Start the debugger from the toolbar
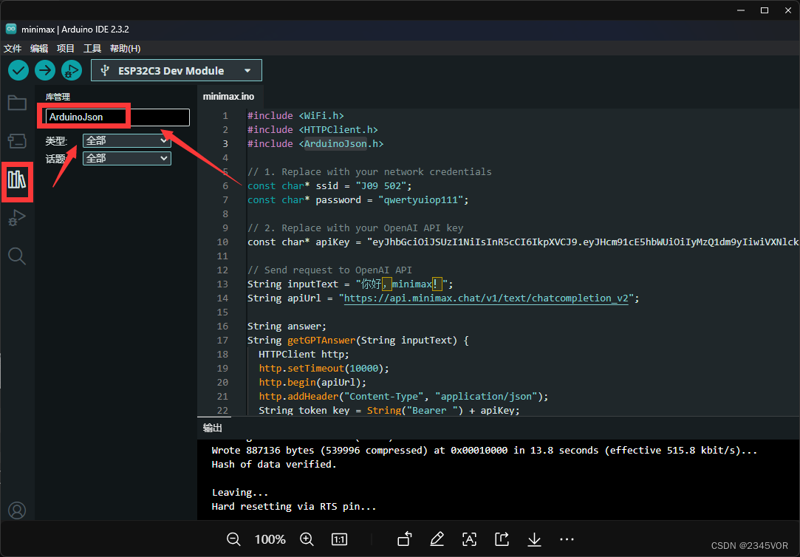The height and width of the screenshot is (557, 800). (x=72, y=70)
